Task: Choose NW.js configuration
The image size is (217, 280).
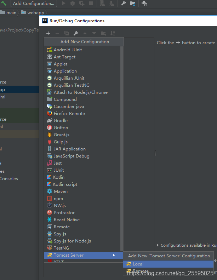Action: tap(84, 206)
